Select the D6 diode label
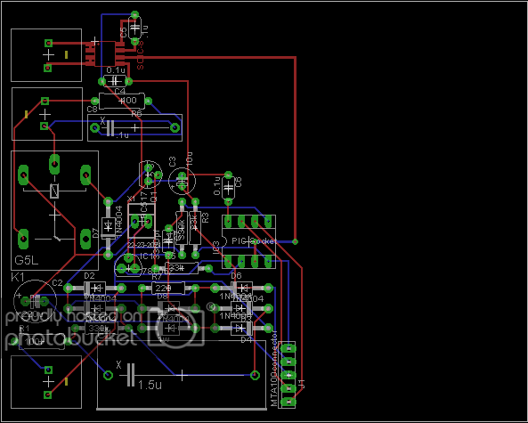This screenshot has width=528, height=423. coord(236,275)
